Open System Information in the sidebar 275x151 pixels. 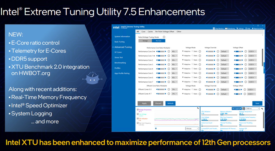click(122, 37)
